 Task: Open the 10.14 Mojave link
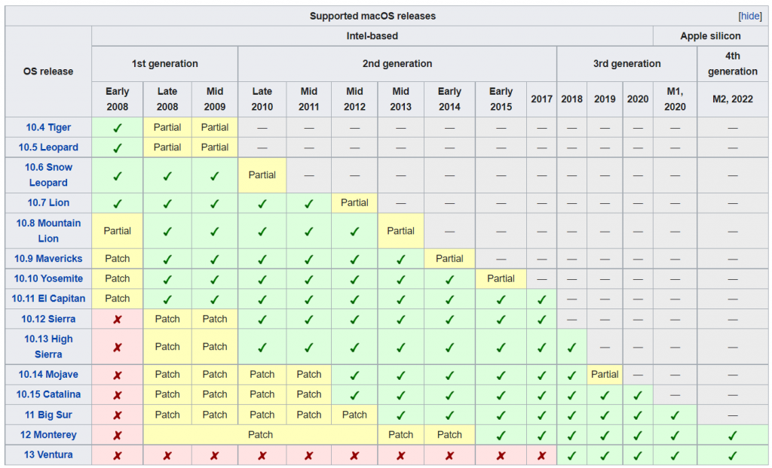(x=48, y=375)
